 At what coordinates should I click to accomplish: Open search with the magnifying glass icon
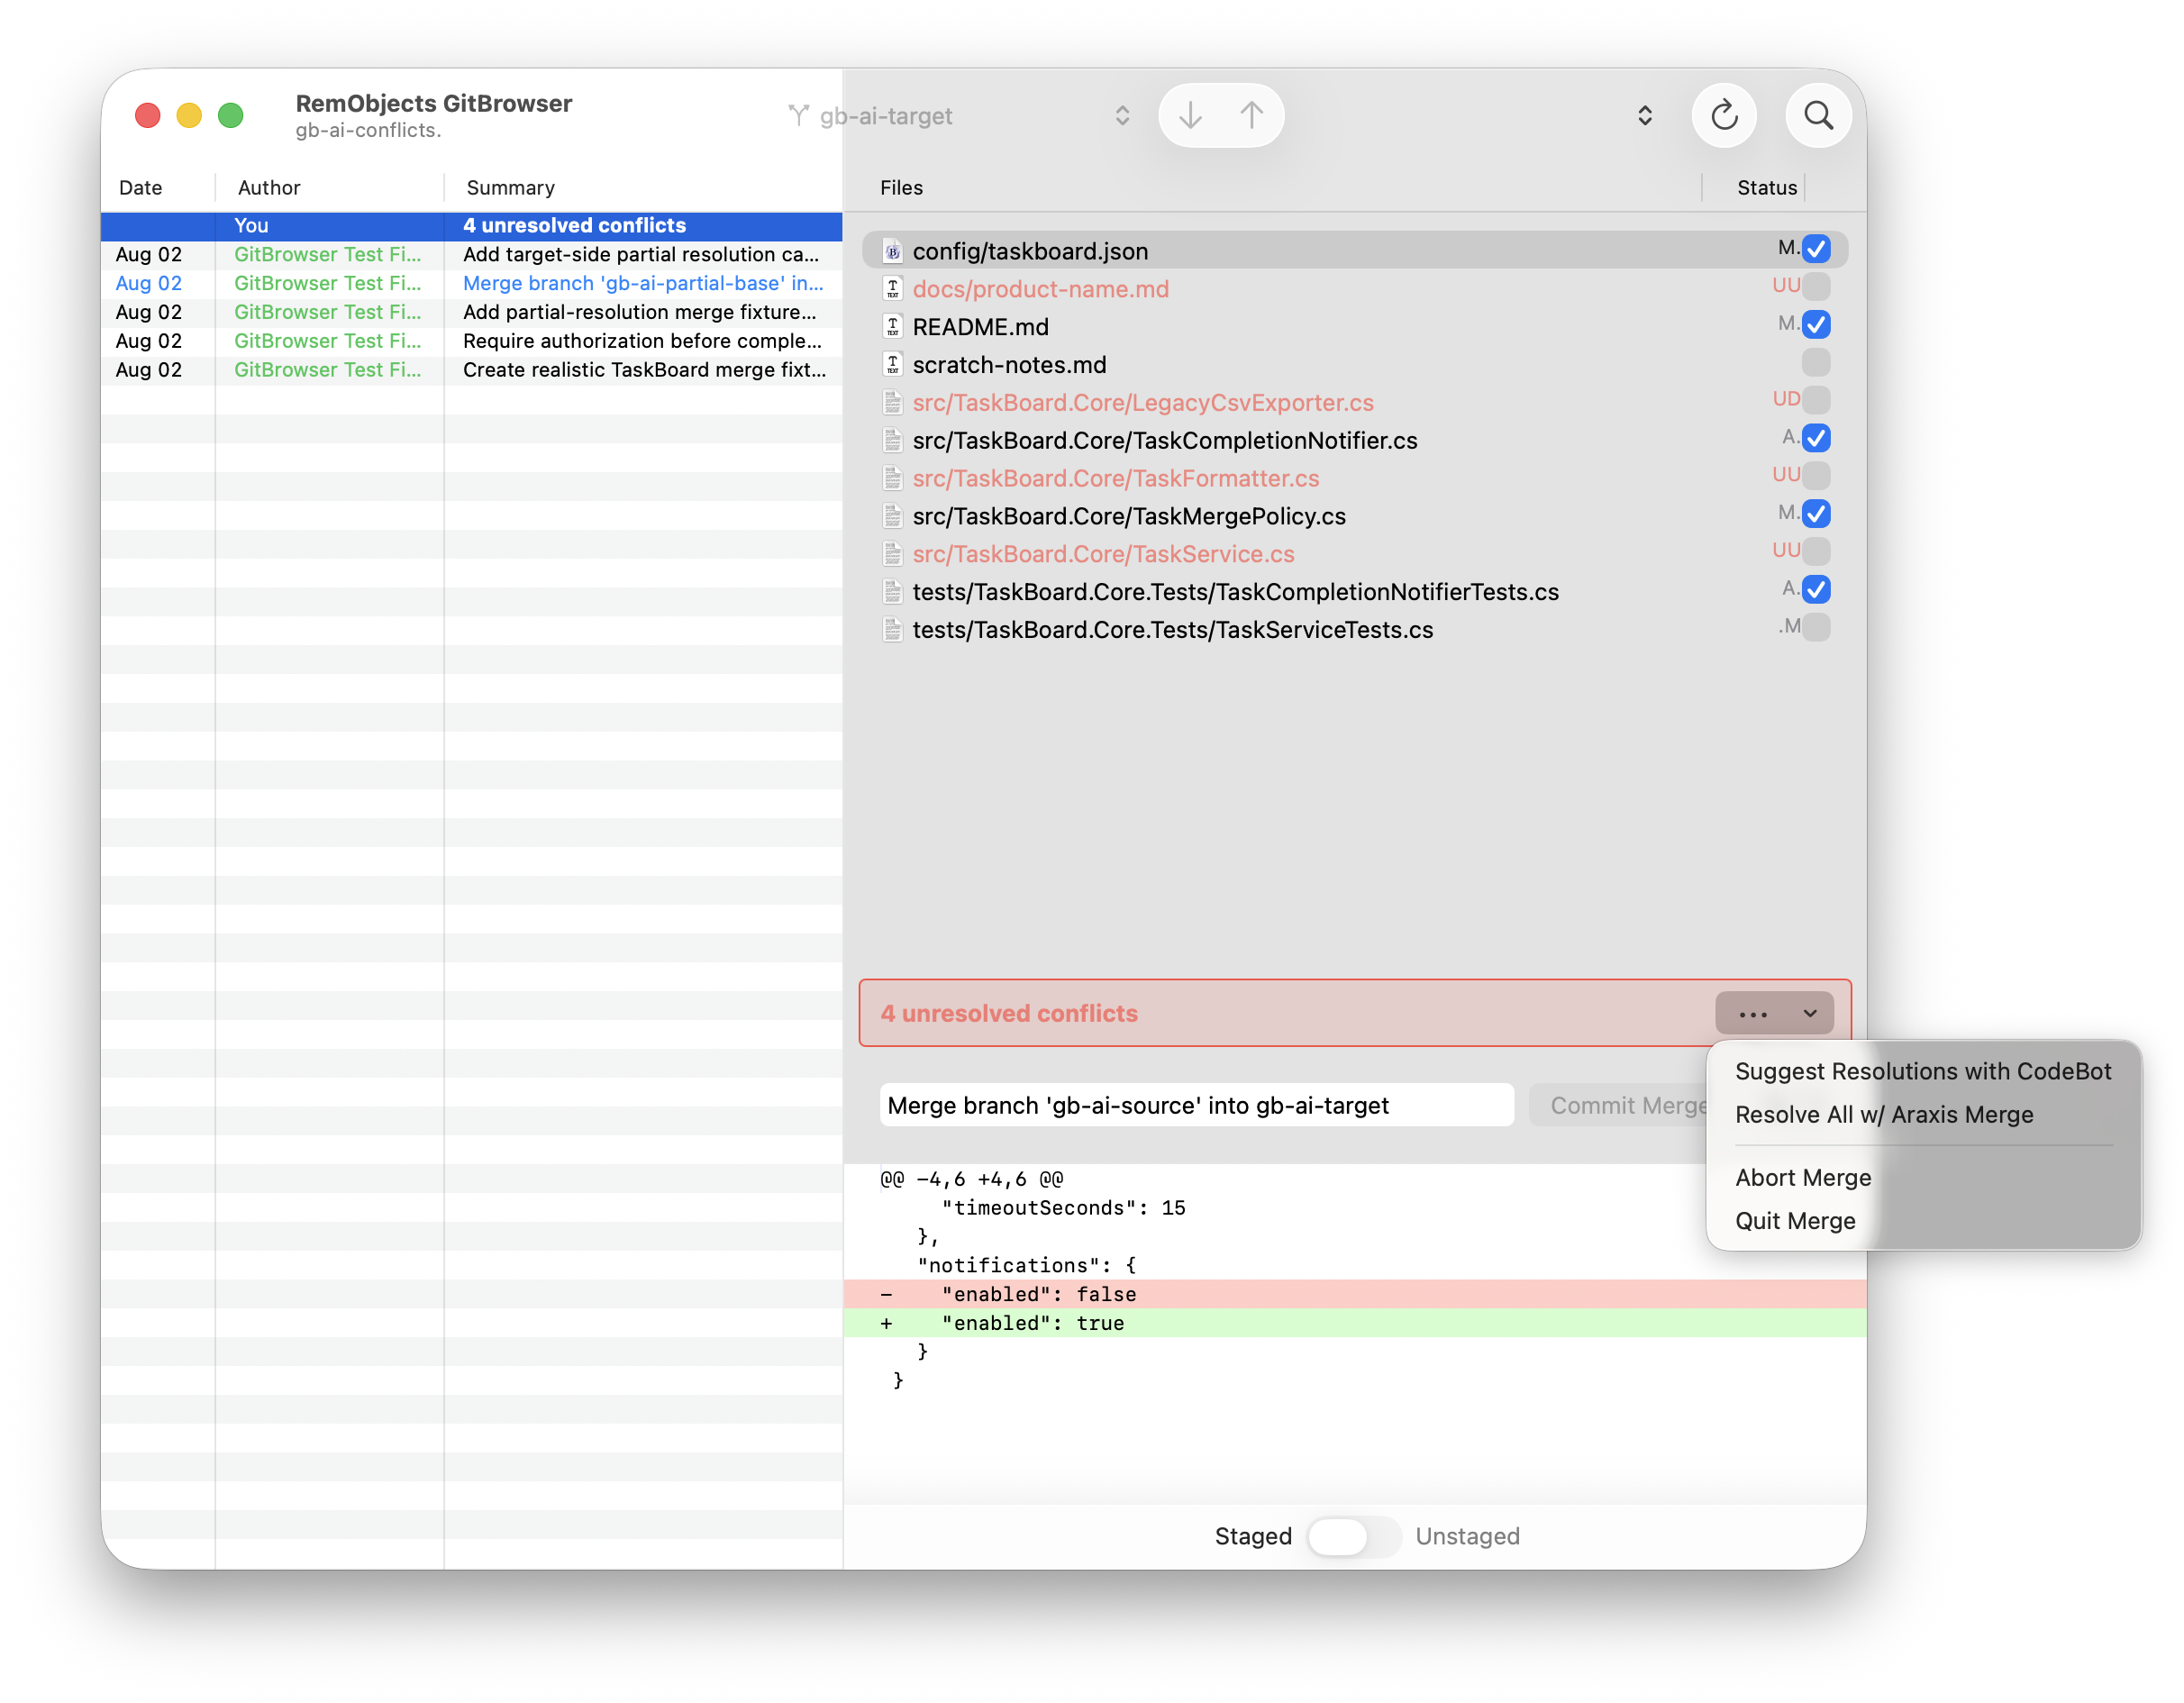tap(1818, 116)
